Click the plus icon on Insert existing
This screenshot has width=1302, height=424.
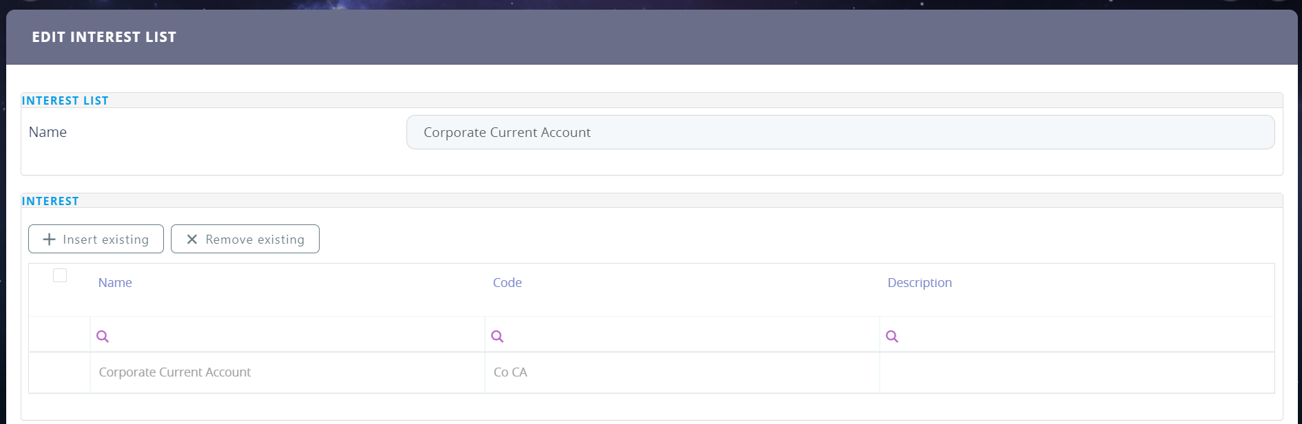(x=49, y=240)
